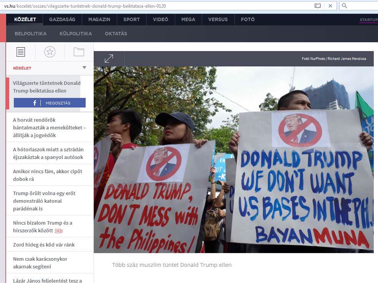Image resolution: width=378 pixels, height=283 pixels.
Task: Open 'Trump örült volna egy erőt' article
Action: (44, 201)
